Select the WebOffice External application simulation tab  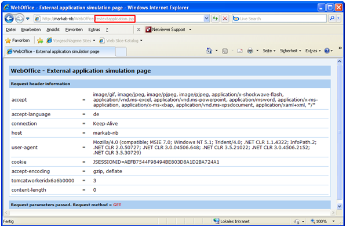point(60,52)
